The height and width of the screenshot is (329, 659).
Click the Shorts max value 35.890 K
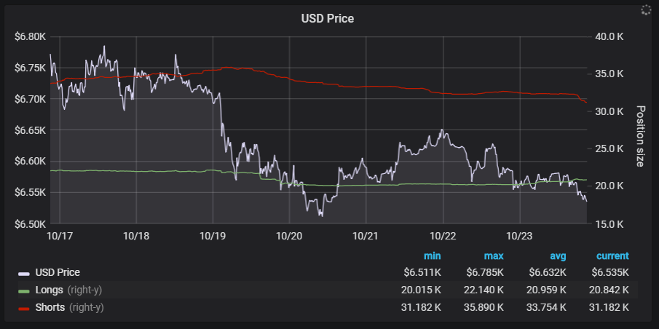pyautogui.click(x=484, y=308)
